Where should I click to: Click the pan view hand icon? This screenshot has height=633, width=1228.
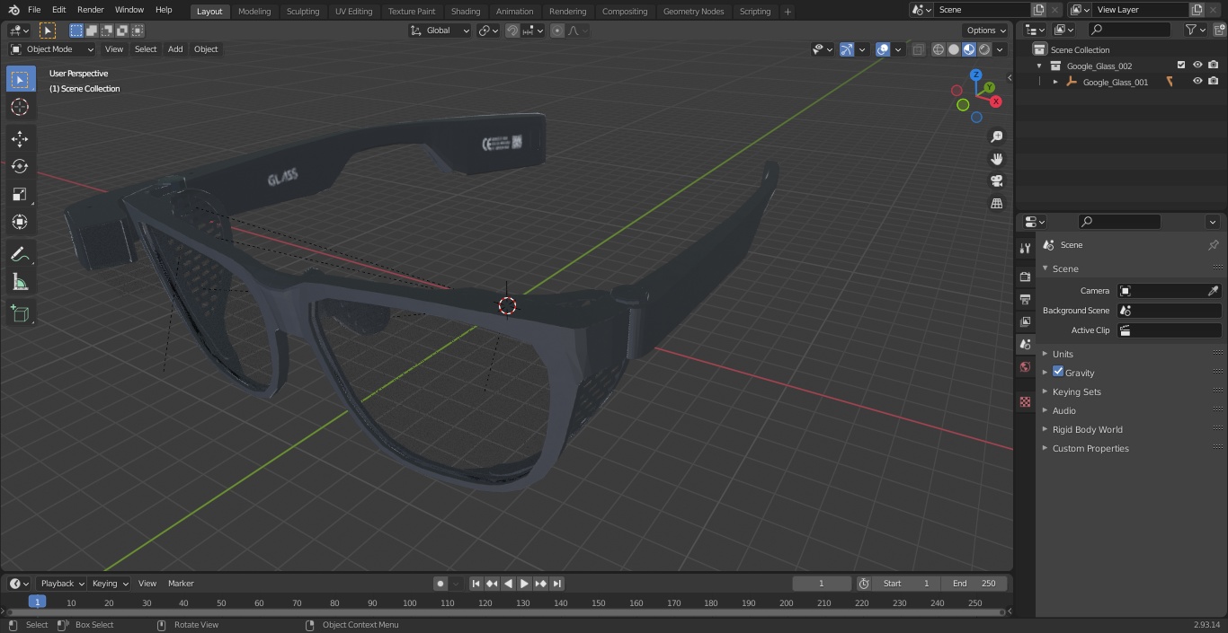click(x=996, y=159)
